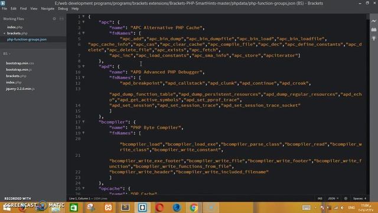Fold the apd "fnNames" array at line 11

pos(83,78)
